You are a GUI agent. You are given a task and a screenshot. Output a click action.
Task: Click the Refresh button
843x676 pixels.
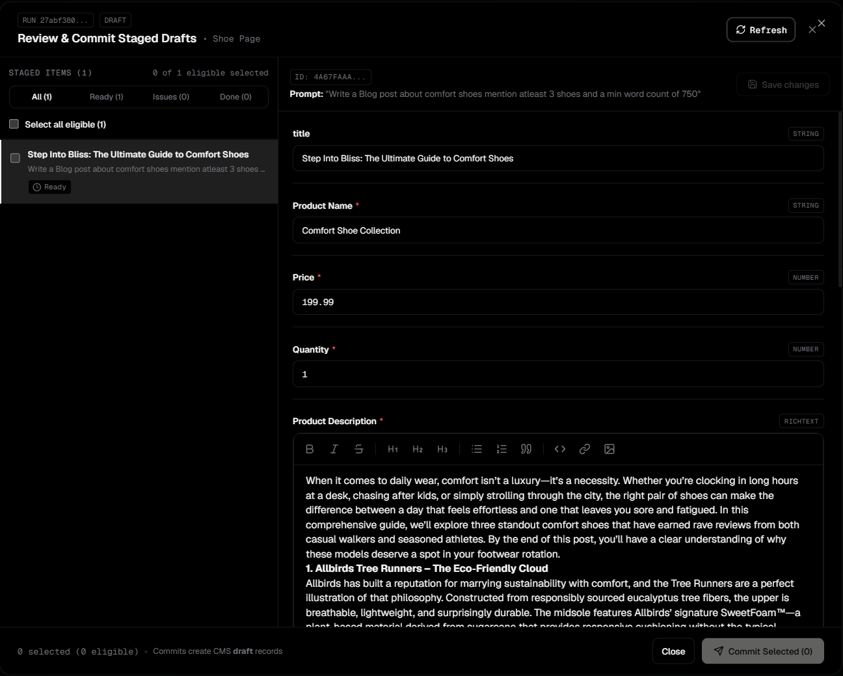click(x=761, y=30)
